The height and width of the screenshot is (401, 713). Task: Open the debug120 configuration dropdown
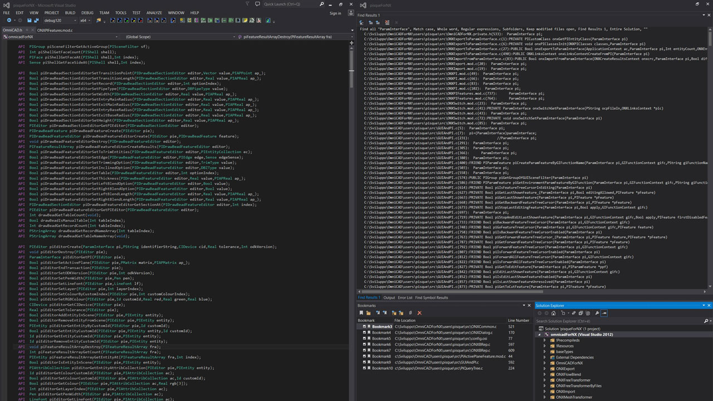point(60,20)
